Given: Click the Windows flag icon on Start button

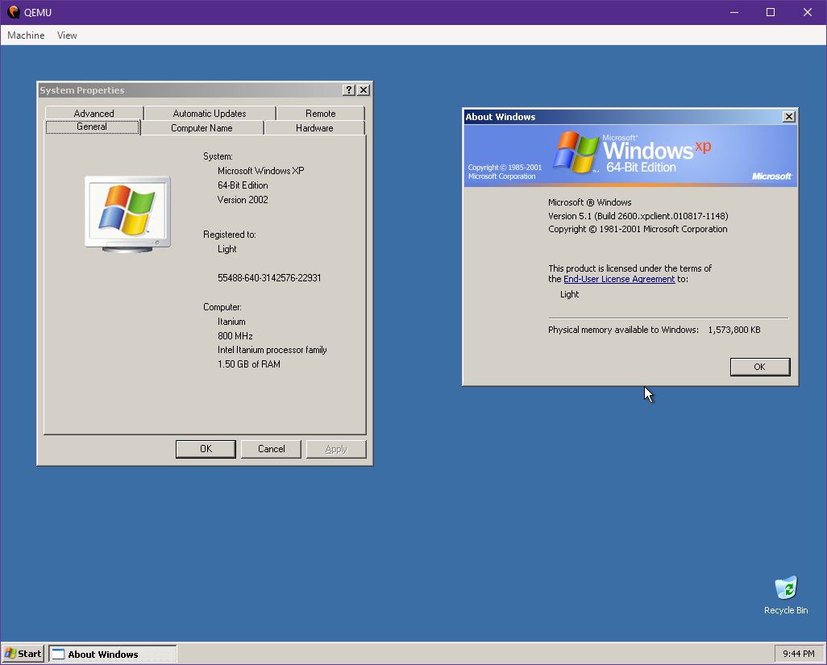Looking at the screenshot, I should [x=10, y=654].
